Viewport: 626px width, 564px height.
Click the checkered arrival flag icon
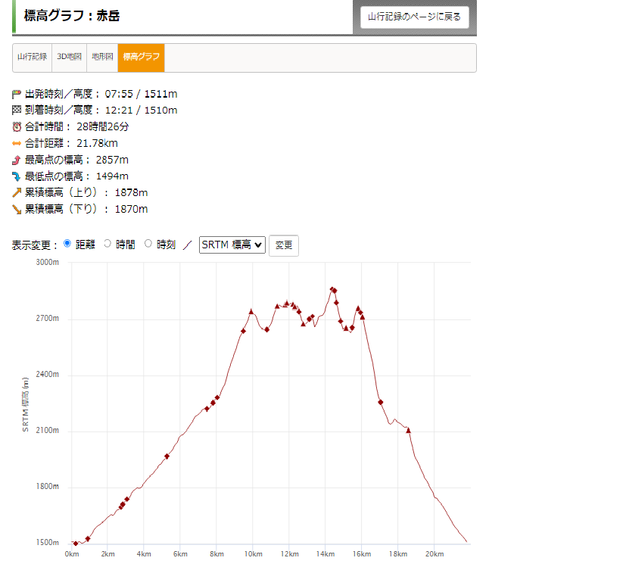click(17, 111)
